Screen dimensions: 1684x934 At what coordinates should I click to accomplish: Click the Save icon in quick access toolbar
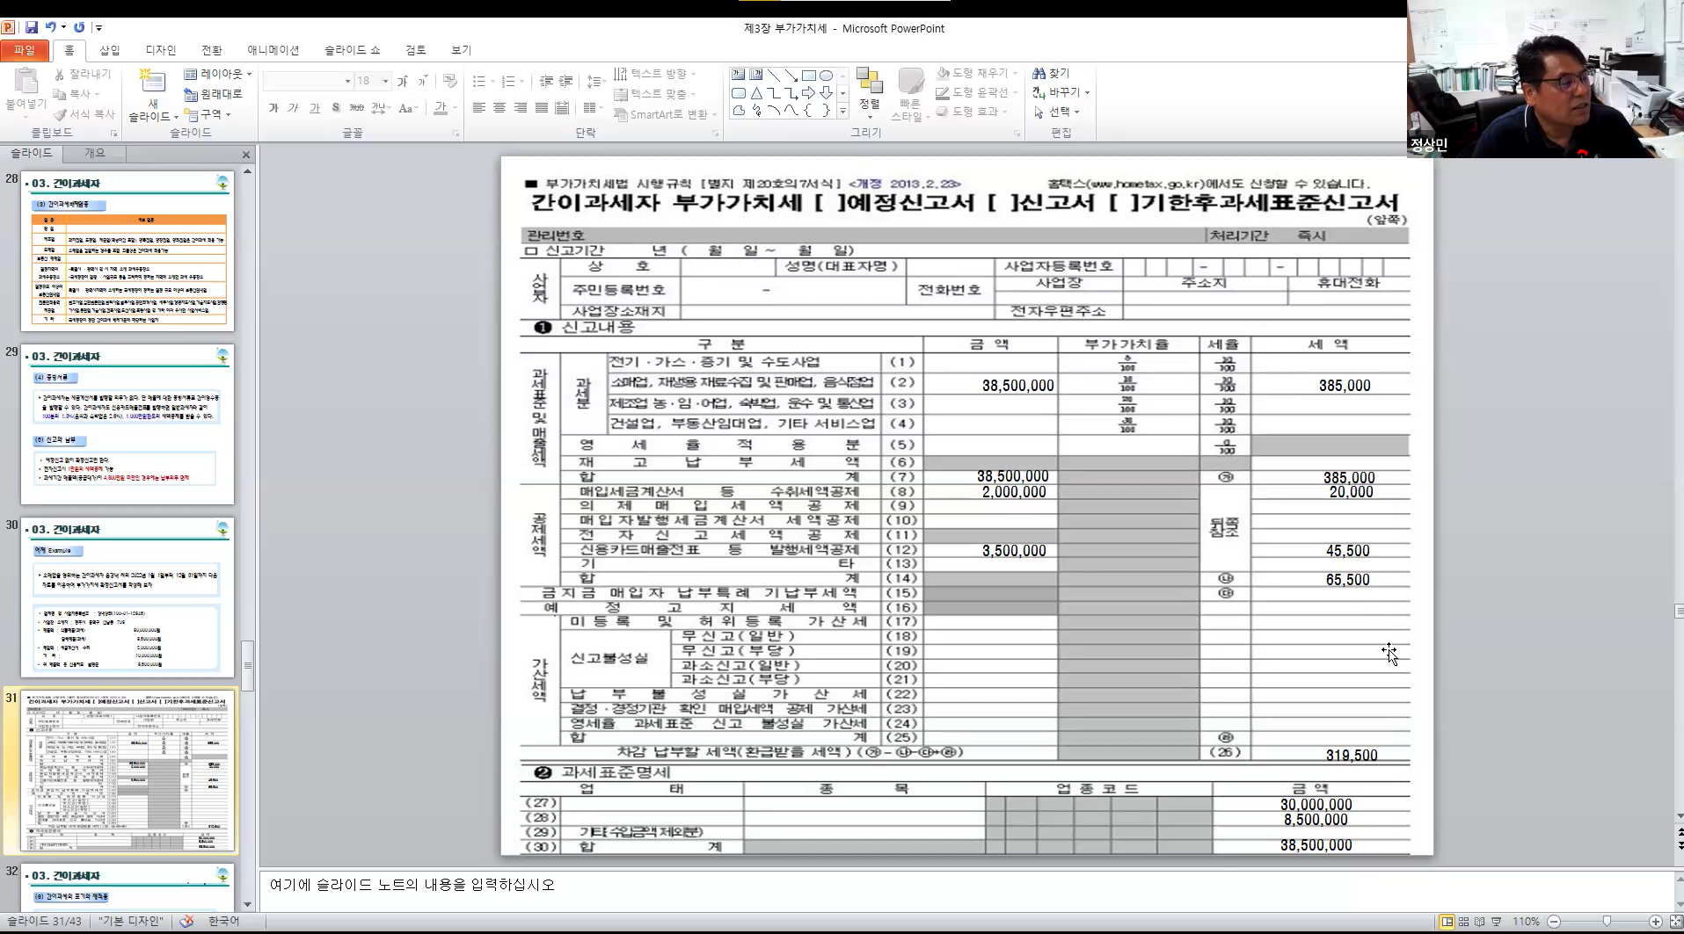32,27
